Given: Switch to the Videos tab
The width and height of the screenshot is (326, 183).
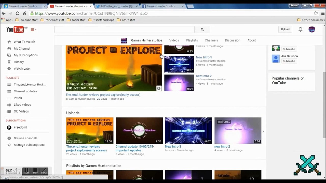Looking at the screenshot, I should (x=174, y=40).
